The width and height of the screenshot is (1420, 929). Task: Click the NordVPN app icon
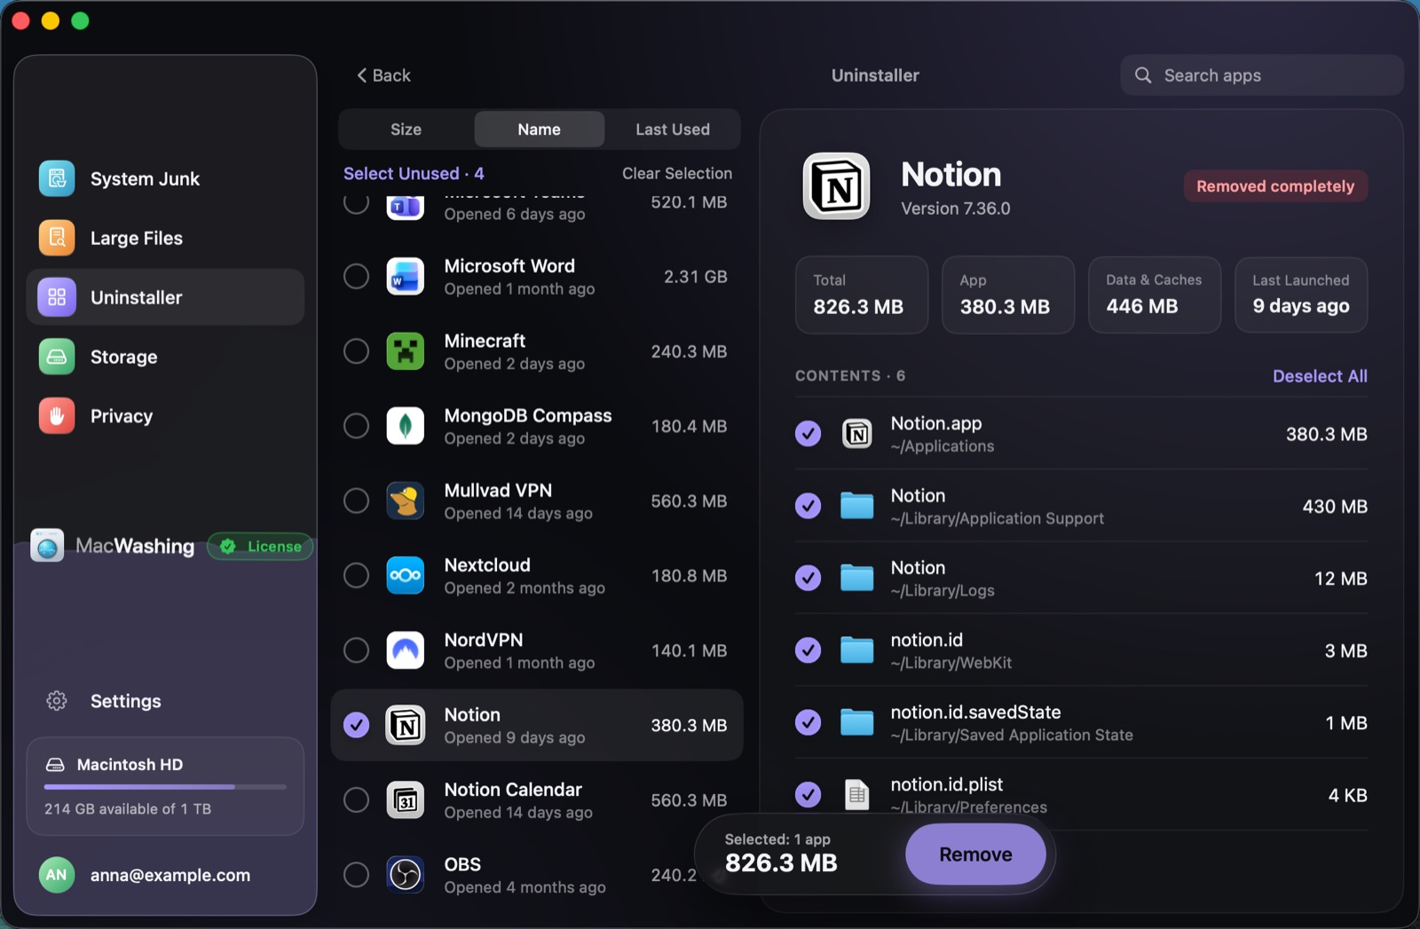point(406,650)
